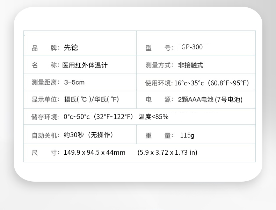Click display unit 摄氏/华氏 value
Viewport: 276px width, 210px height.
92,99
